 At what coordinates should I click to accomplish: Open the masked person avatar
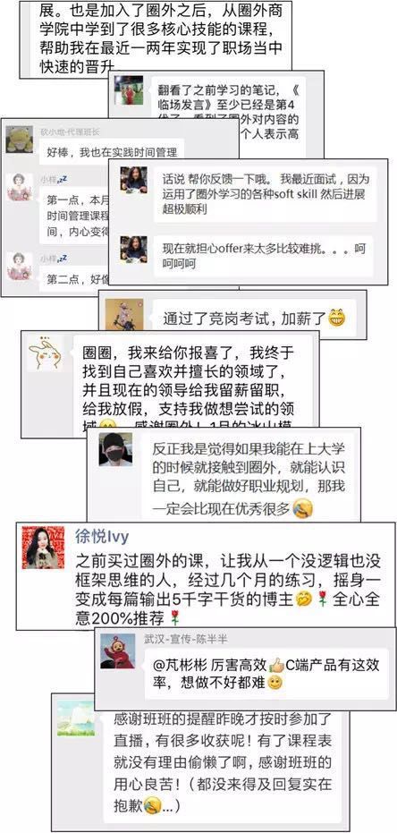pos(115,449)
